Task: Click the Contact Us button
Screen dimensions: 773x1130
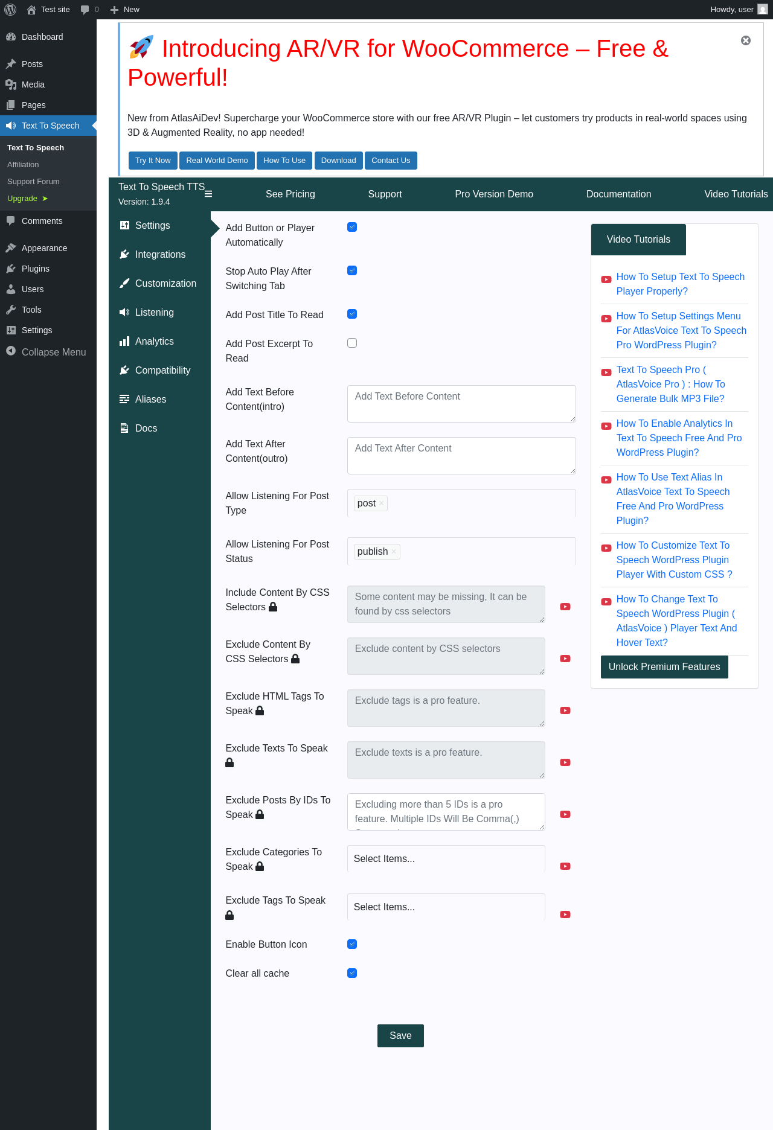Action: (391, 161)
